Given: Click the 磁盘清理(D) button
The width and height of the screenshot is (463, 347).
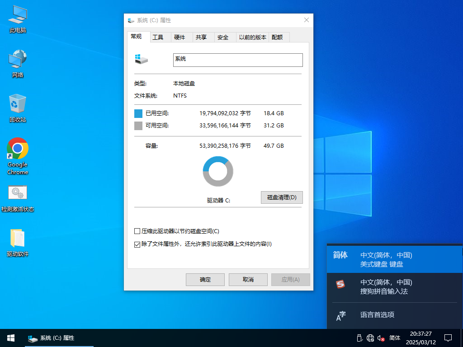Looking at the screenshot, I should (x=282, y=197).
